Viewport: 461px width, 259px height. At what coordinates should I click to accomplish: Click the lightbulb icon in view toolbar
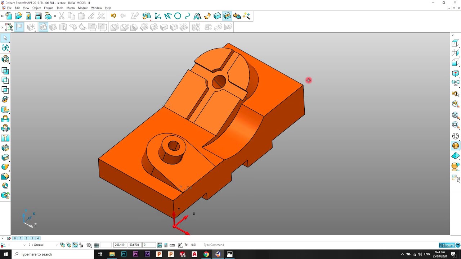click(x=456, y=178)
